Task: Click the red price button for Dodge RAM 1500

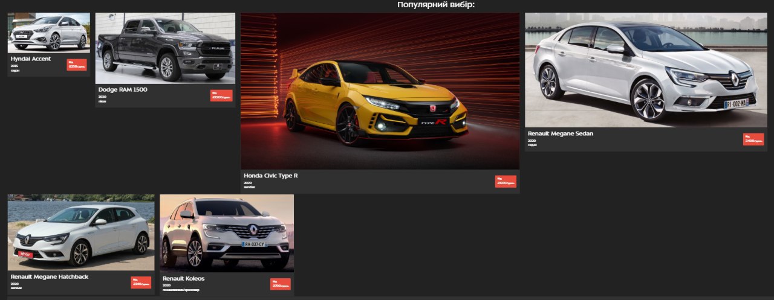Action: click(221, 95)
